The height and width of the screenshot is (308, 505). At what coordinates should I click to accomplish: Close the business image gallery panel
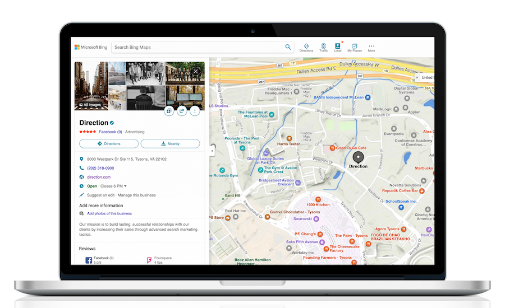(x=195, y=71)
